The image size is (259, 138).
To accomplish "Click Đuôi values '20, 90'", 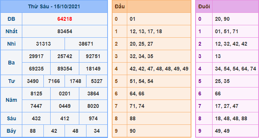I will click(222, 19).
